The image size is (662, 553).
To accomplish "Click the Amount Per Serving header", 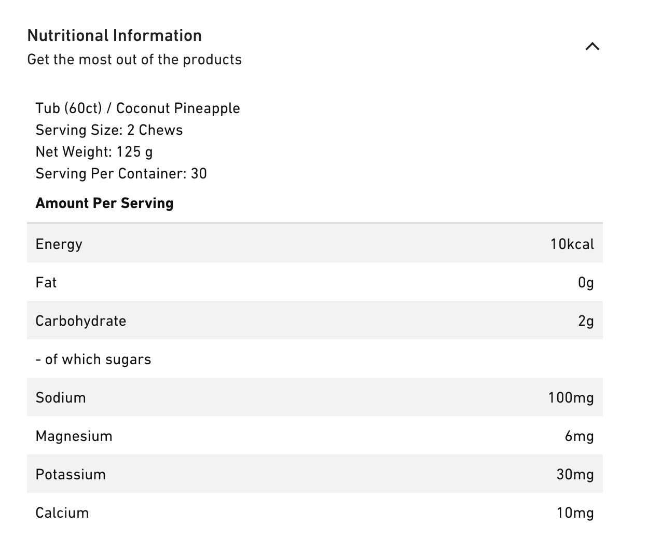I will point(104,203).
